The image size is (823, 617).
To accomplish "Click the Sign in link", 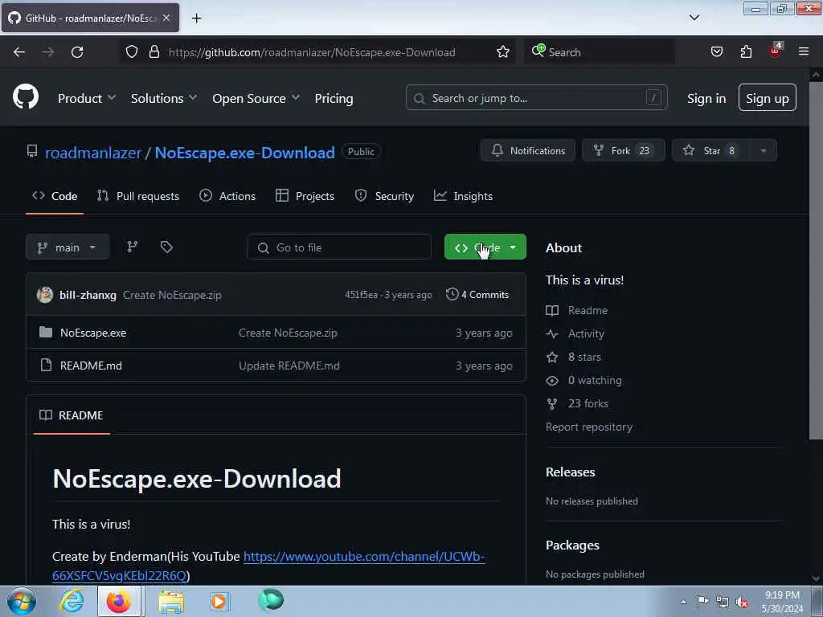I will tap(706, 98).
